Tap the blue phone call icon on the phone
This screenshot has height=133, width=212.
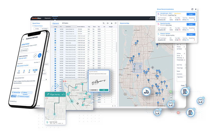pos(39,55)
